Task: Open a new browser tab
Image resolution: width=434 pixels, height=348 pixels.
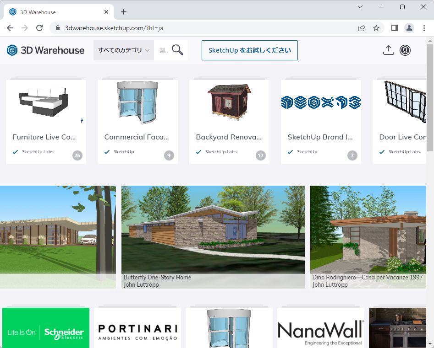Action: (123, 12)
